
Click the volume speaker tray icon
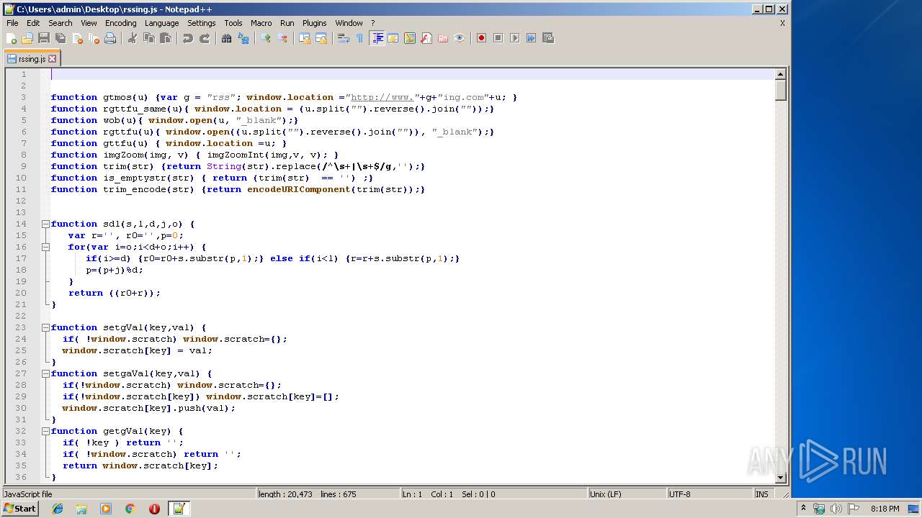click(836, 509)
